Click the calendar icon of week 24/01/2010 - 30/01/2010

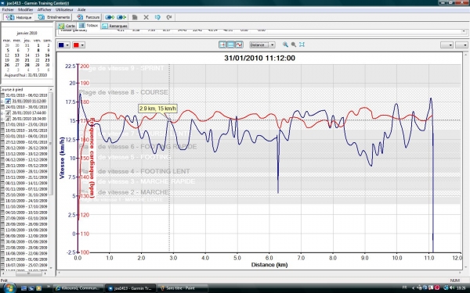coord(2,107)
